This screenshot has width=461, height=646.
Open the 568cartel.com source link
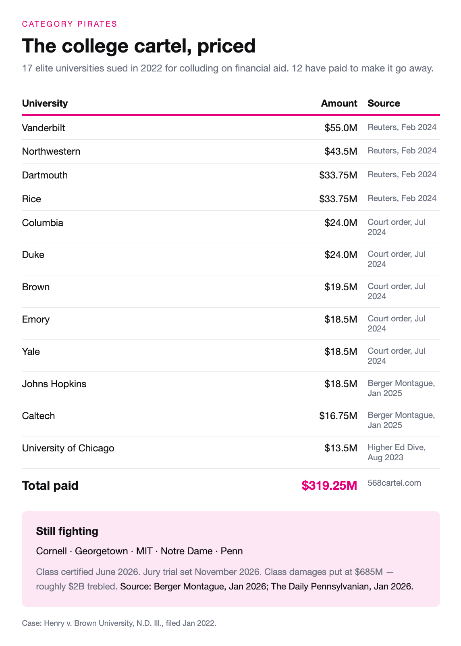(395, 483)
